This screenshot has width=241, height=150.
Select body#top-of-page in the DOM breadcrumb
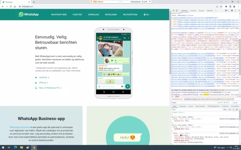(x=209, y=99)
